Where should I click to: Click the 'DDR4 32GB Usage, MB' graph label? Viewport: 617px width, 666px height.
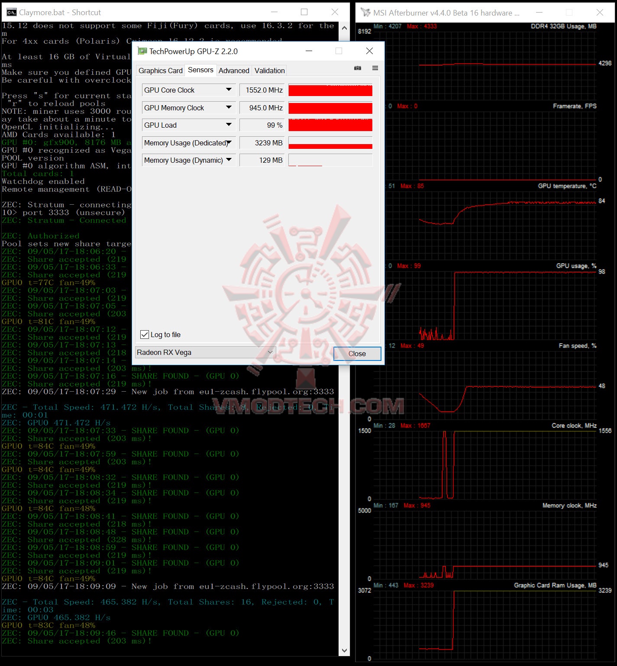[x=563, y=26]
